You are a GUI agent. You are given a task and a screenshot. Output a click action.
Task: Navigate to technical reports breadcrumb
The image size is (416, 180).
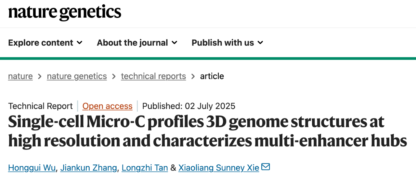tap(153, 76)
